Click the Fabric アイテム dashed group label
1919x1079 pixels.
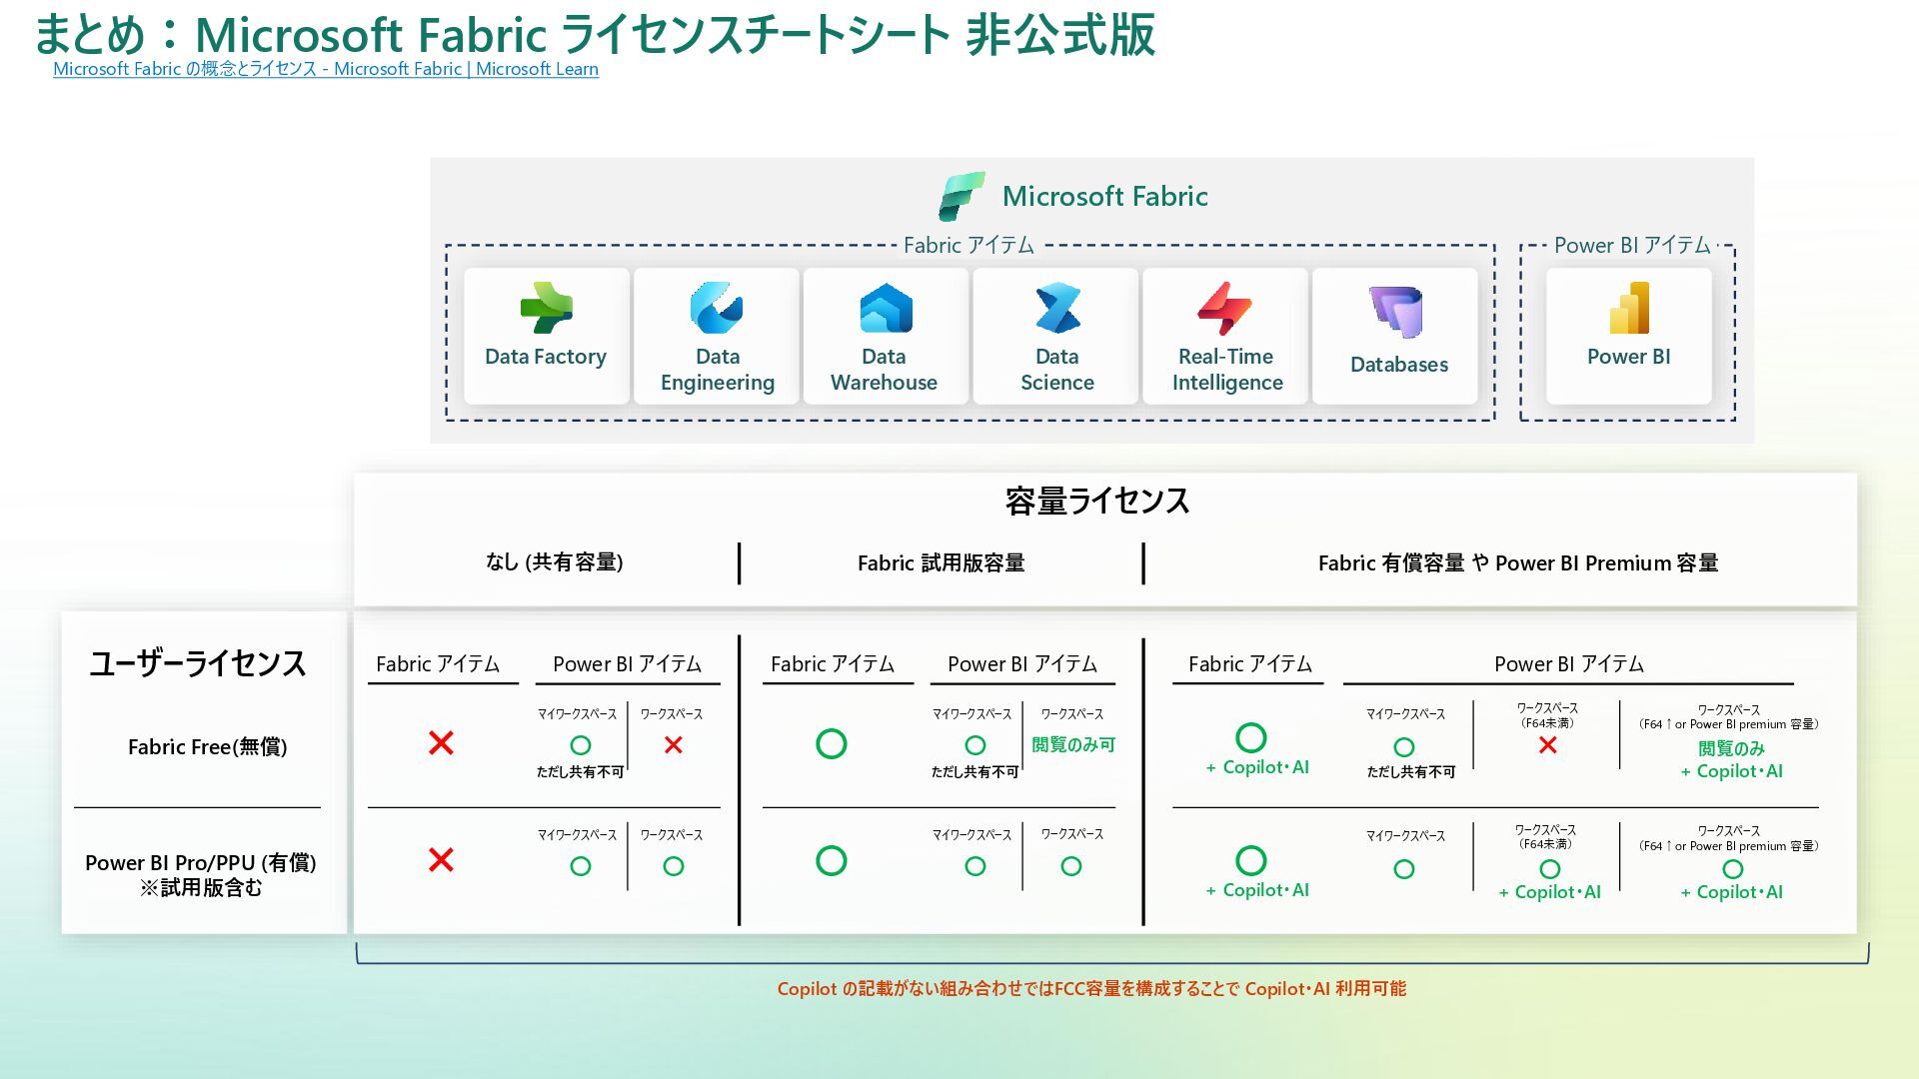pyautogui.click(x=967, y=246)
